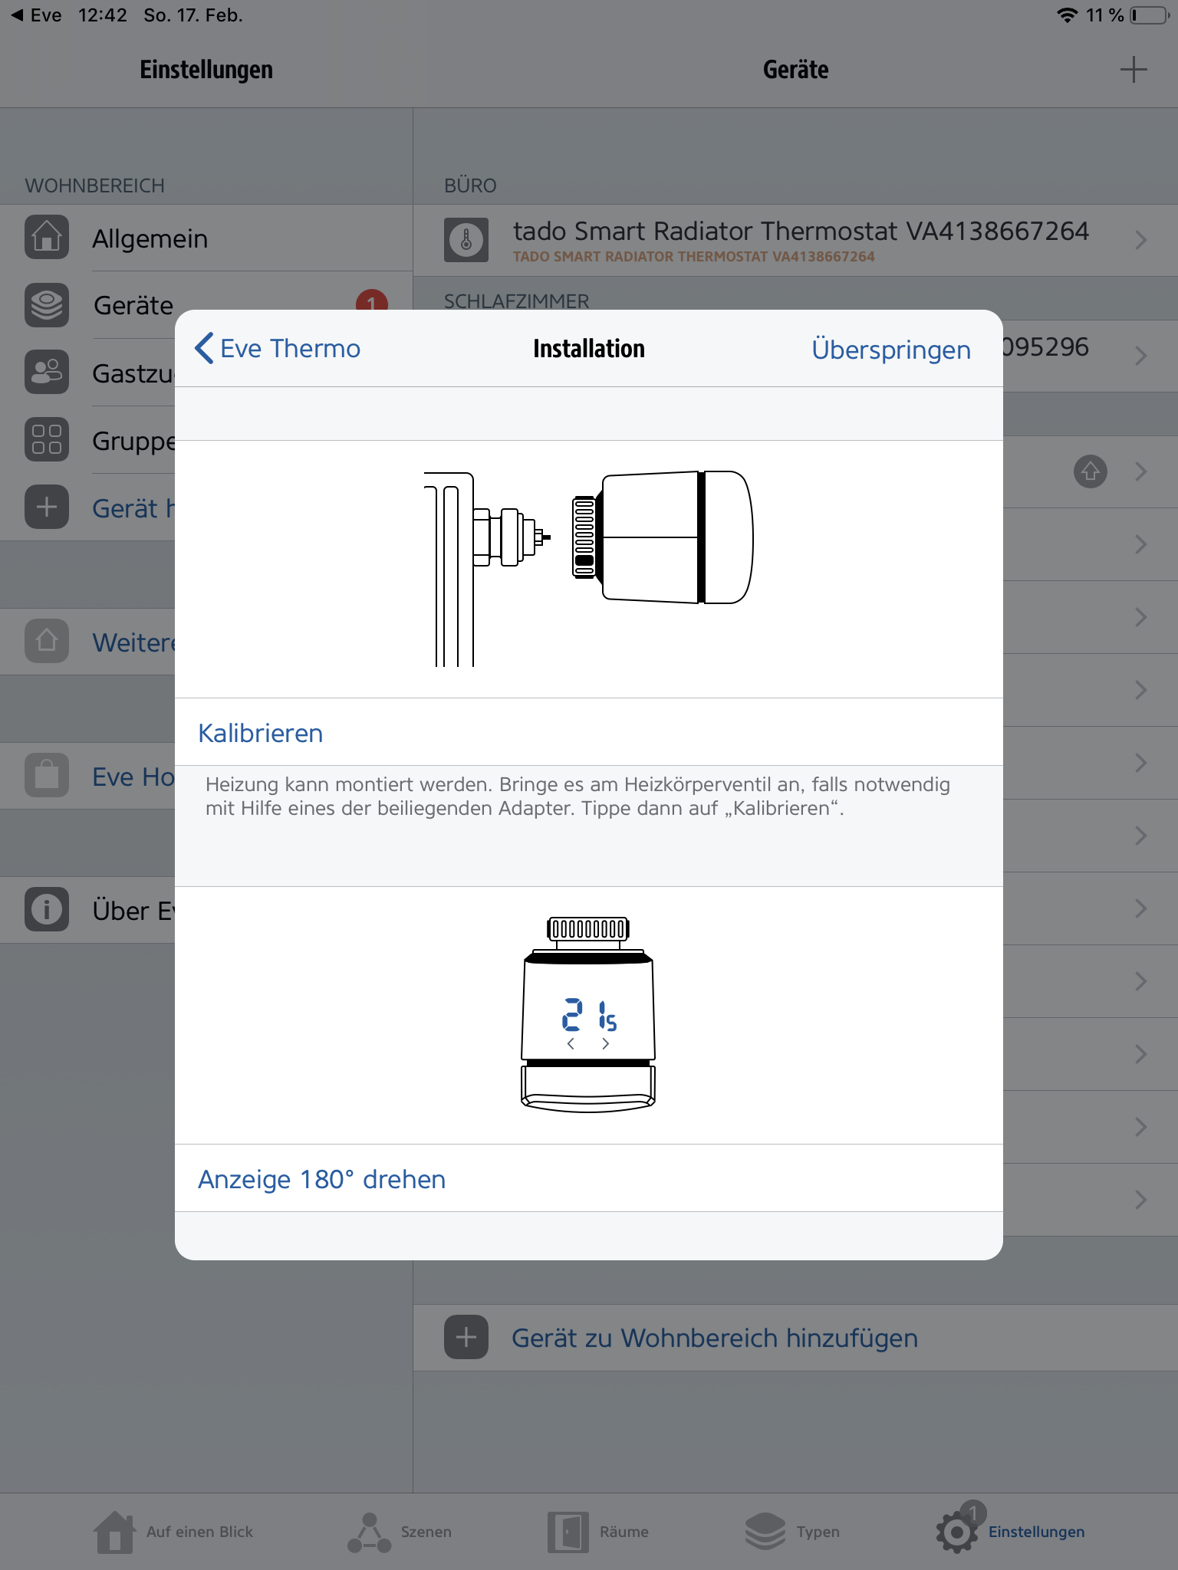Tap the BÜRO section header
The image size is (1178, 1570).
pos(470,186)
